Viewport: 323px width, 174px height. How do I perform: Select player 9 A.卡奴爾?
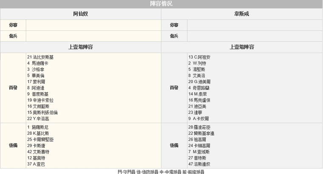198,119
